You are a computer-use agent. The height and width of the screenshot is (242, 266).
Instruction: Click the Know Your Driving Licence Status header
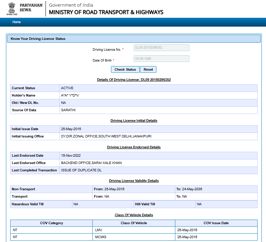38,39
